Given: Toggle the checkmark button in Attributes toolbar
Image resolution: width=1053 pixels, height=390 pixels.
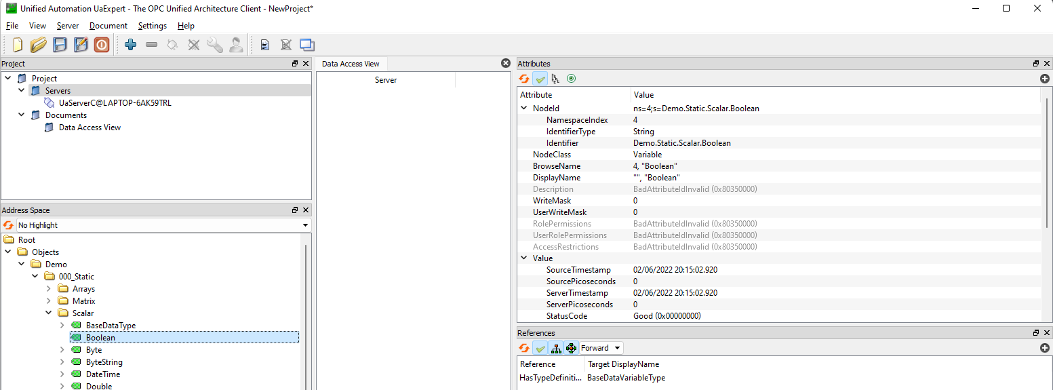Looking at the screenshot, I should click(x=540, y=79).
